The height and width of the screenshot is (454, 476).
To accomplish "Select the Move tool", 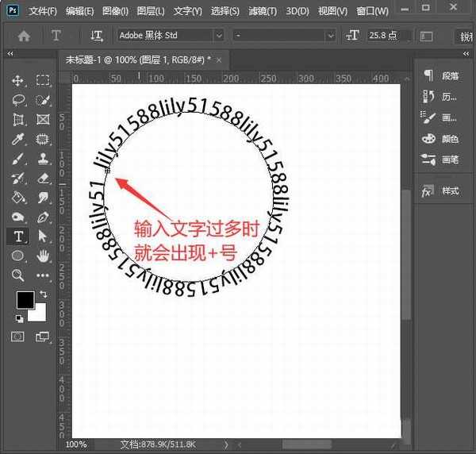I will pyautogui.click(x=18, y=80).
